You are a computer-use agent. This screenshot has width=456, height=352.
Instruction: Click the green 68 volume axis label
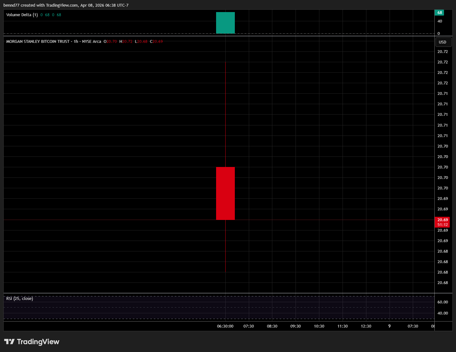coord(439,13)
